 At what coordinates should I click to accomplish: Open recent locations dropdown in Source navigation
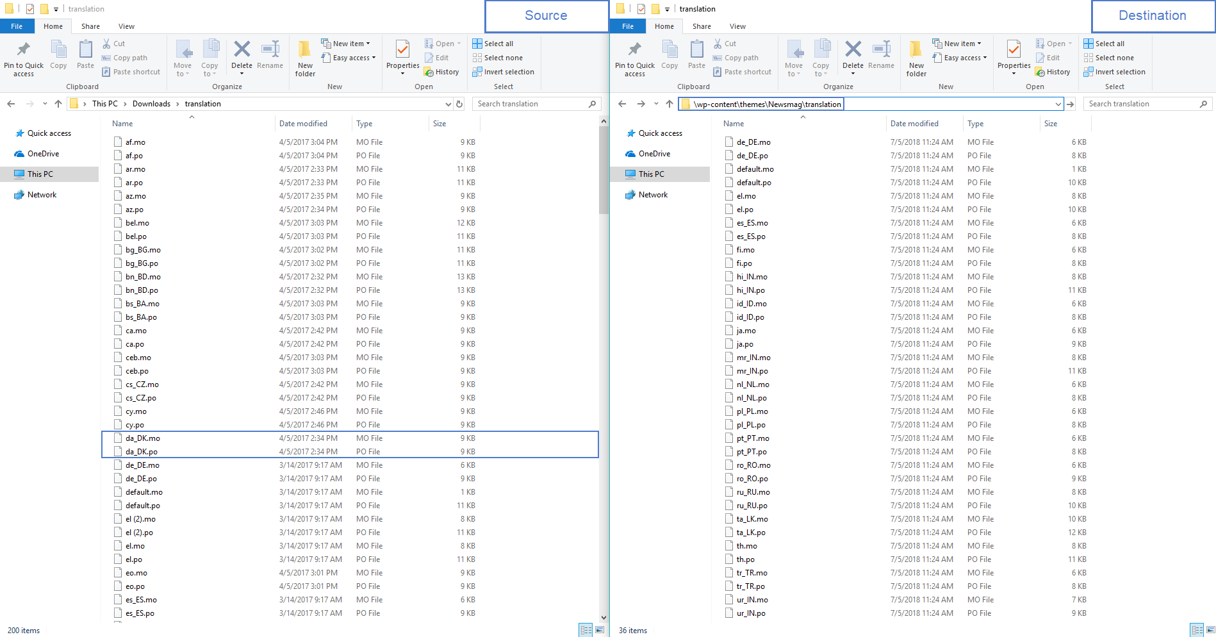coord(45,104)
